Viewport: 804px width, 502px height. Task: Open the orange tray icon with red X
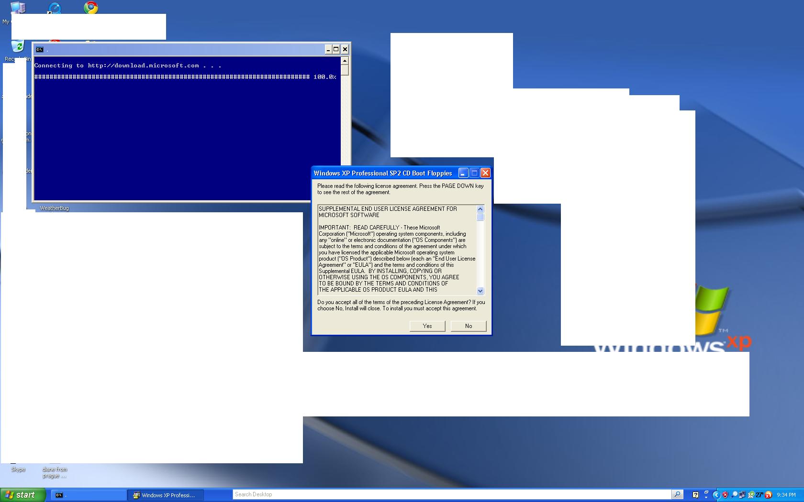pyautogui.click(x=768, y=495)
